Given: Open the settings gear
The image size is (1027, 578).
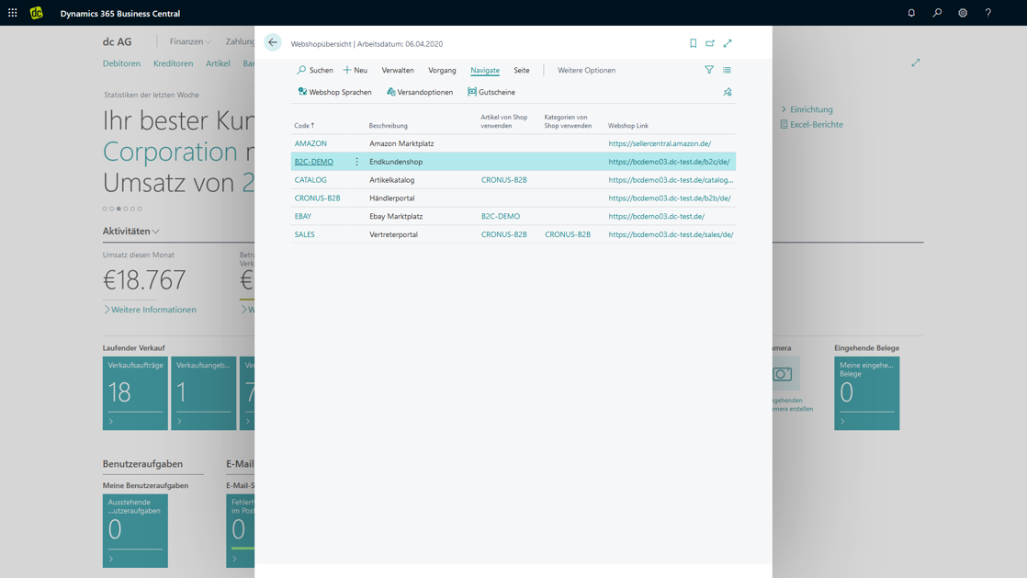Looking at the screenshot, I should pyautogui.click(x=963, y=13).
